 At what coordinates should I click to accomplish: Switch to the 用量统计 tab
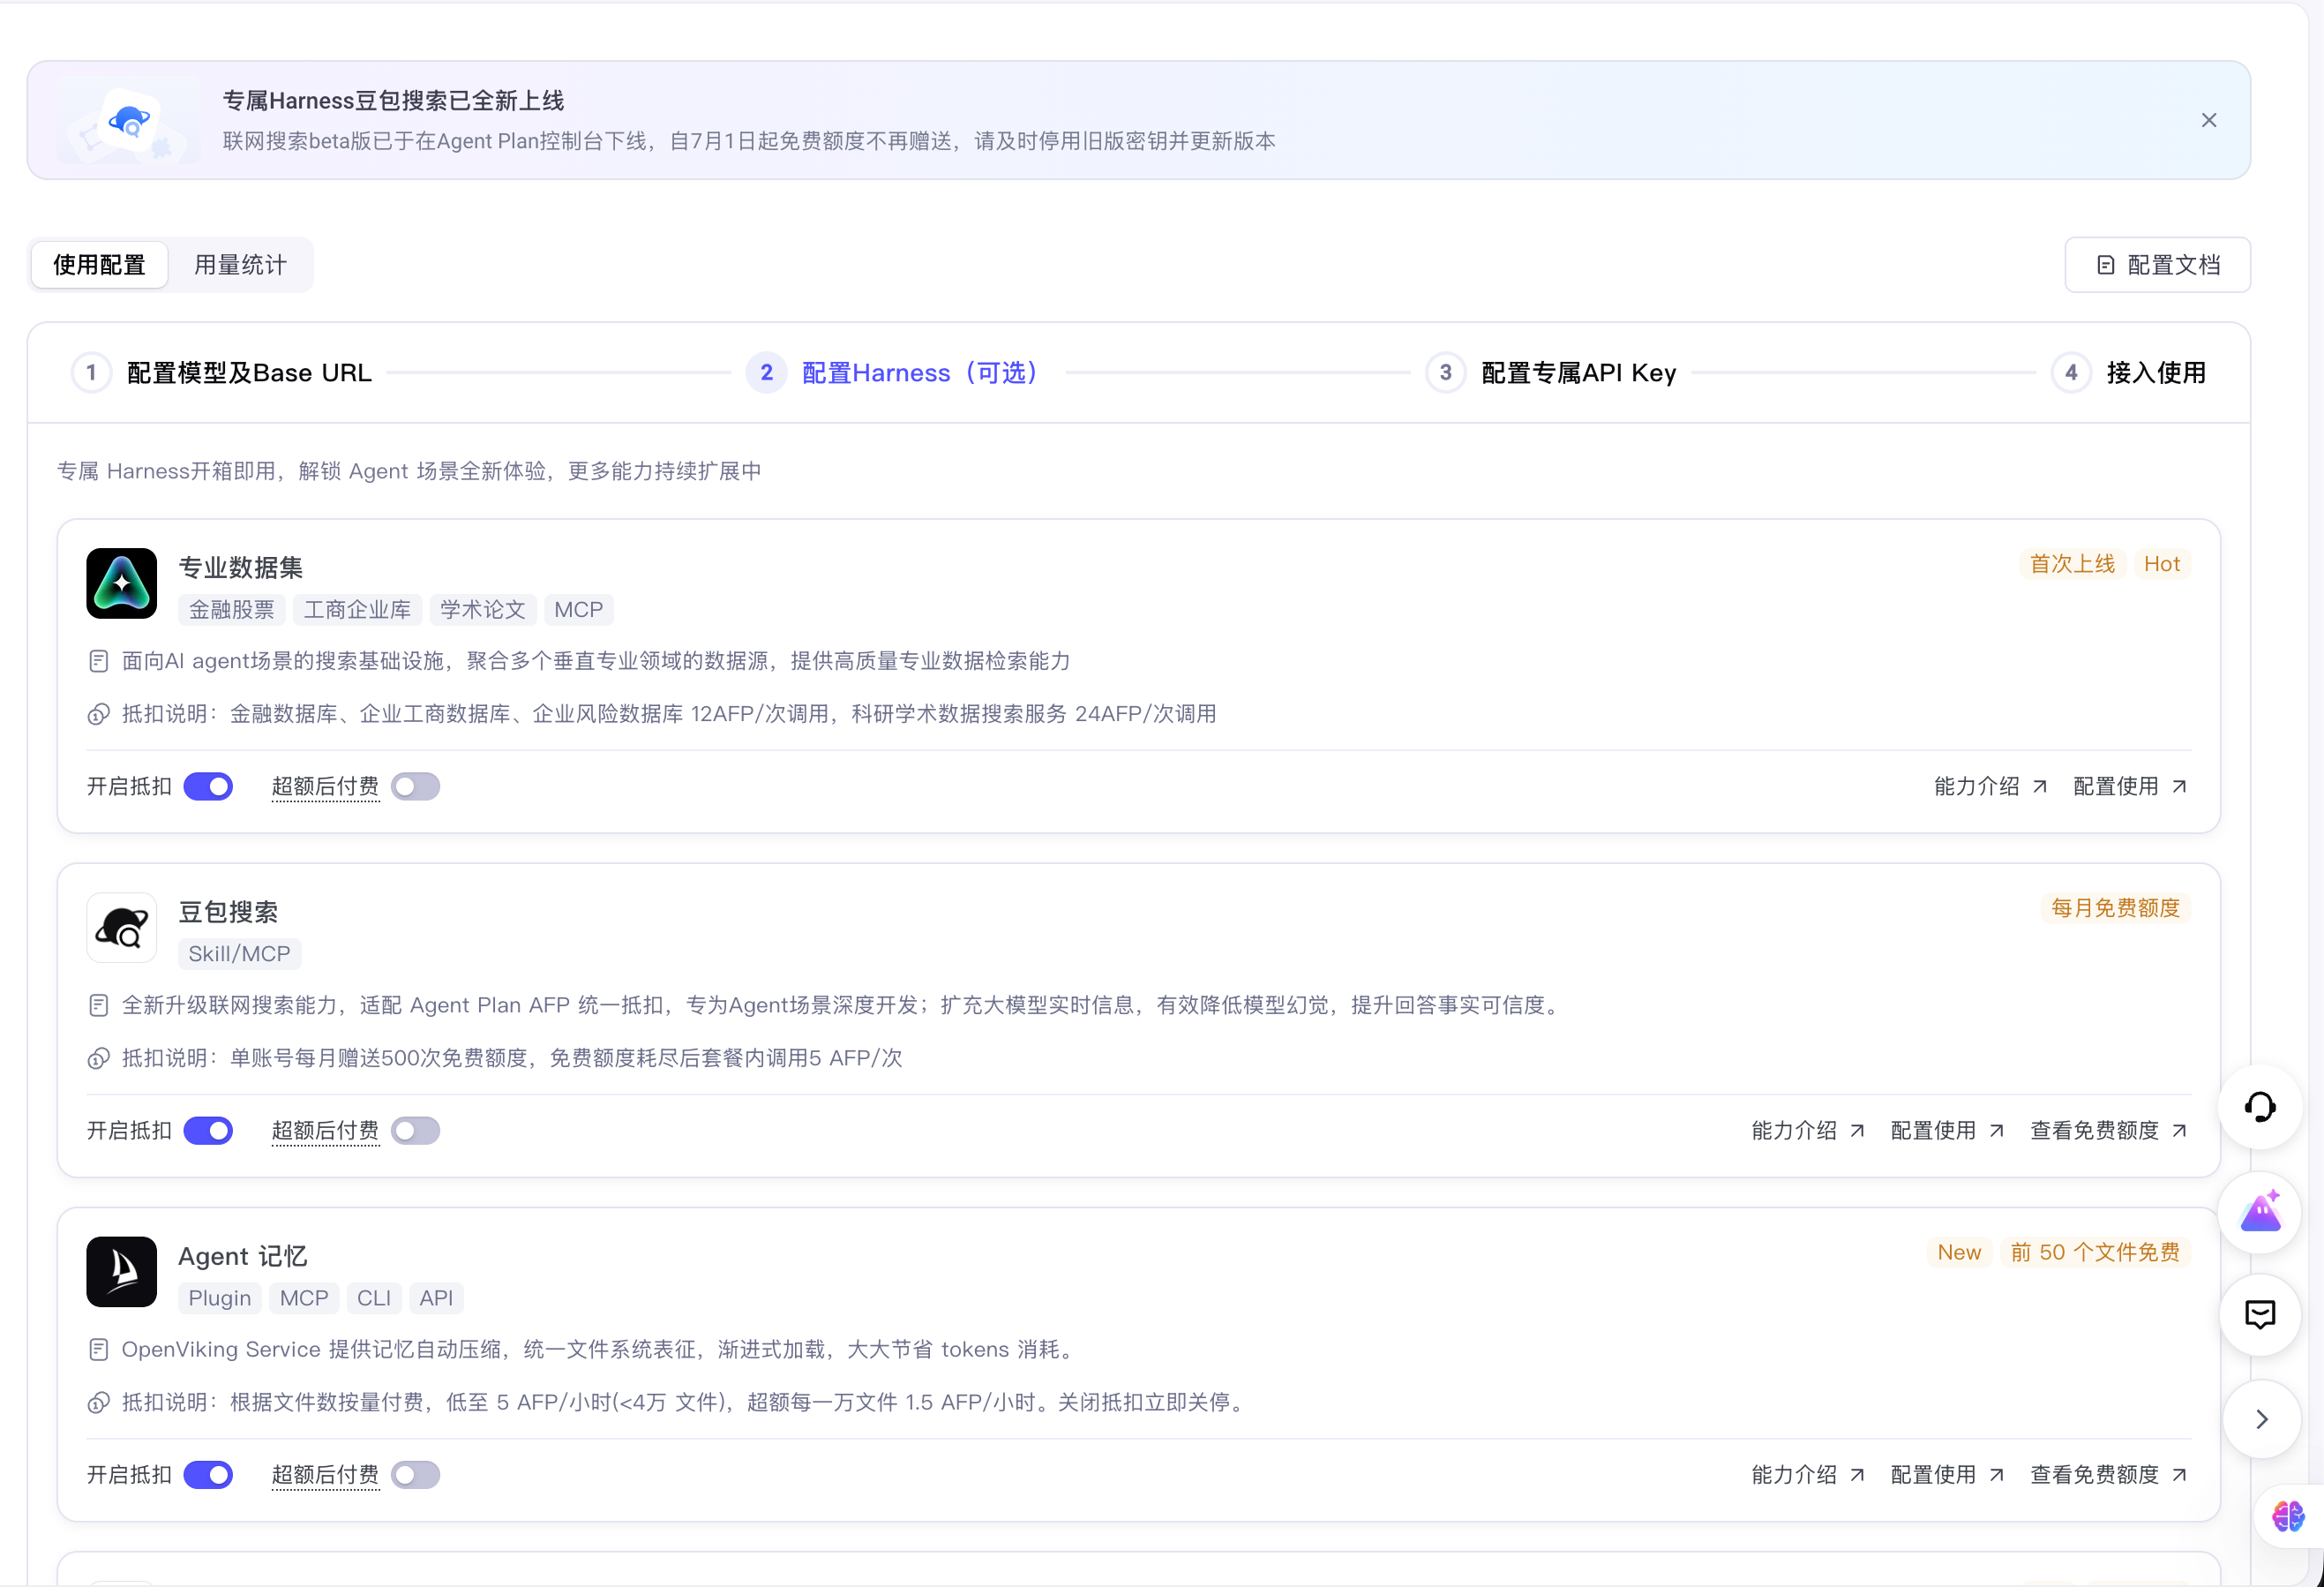tap(240, 264)
